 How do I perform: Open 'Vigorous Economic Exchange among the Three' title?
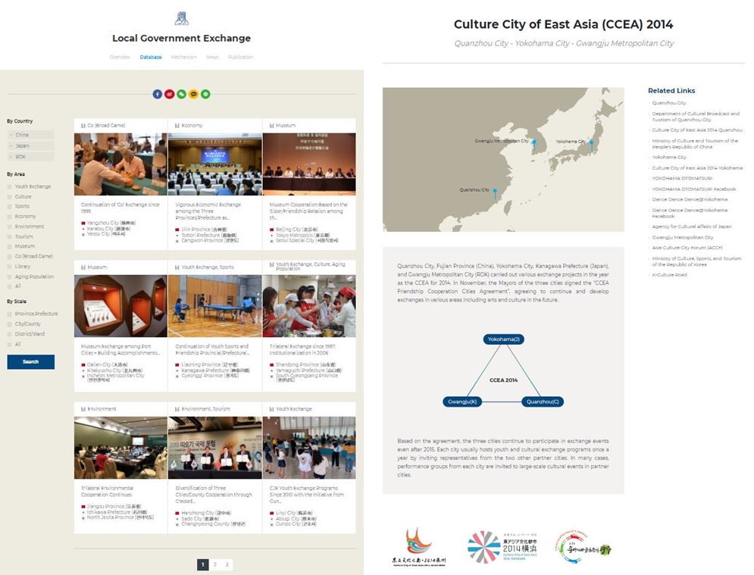coord(208,211)
